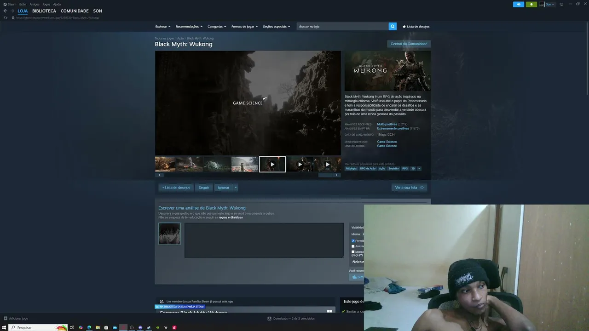Open the Windows Start menu
589x331 pixels.
pos(4,327)
